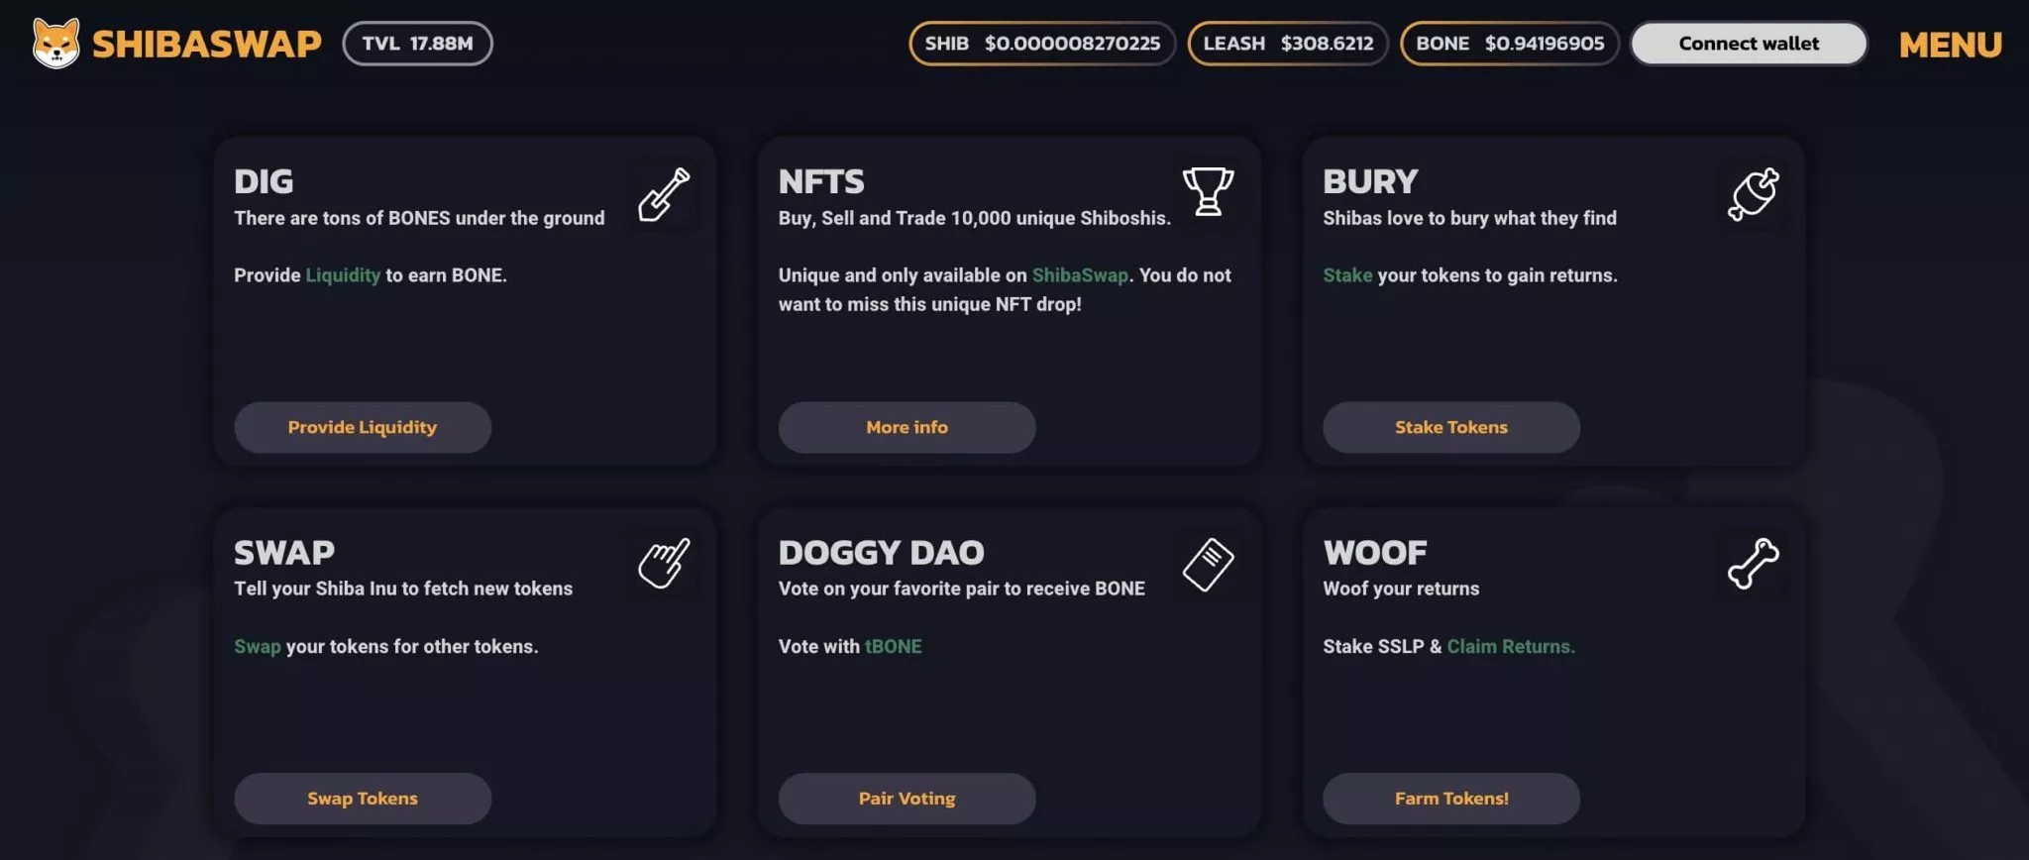The width and height of the screenshot is (2029, 860).
Task: Click the DOGGY DAO ballot icon
Action: [x=1208, y=565]
